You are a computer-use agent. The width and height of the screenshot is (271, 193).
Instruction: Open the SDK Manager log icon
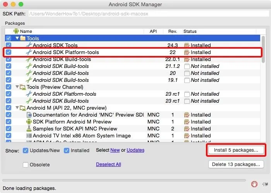point(265,184)
